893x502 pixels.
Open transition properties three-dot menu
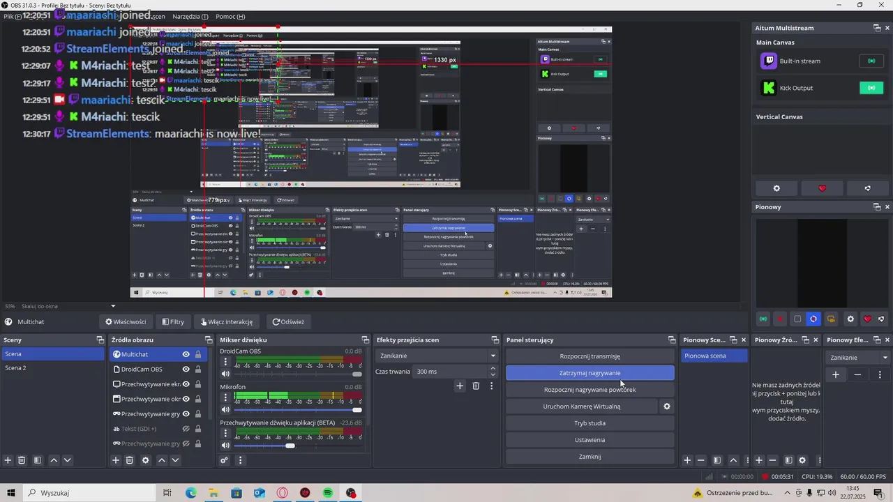click(x=491, y=386)
